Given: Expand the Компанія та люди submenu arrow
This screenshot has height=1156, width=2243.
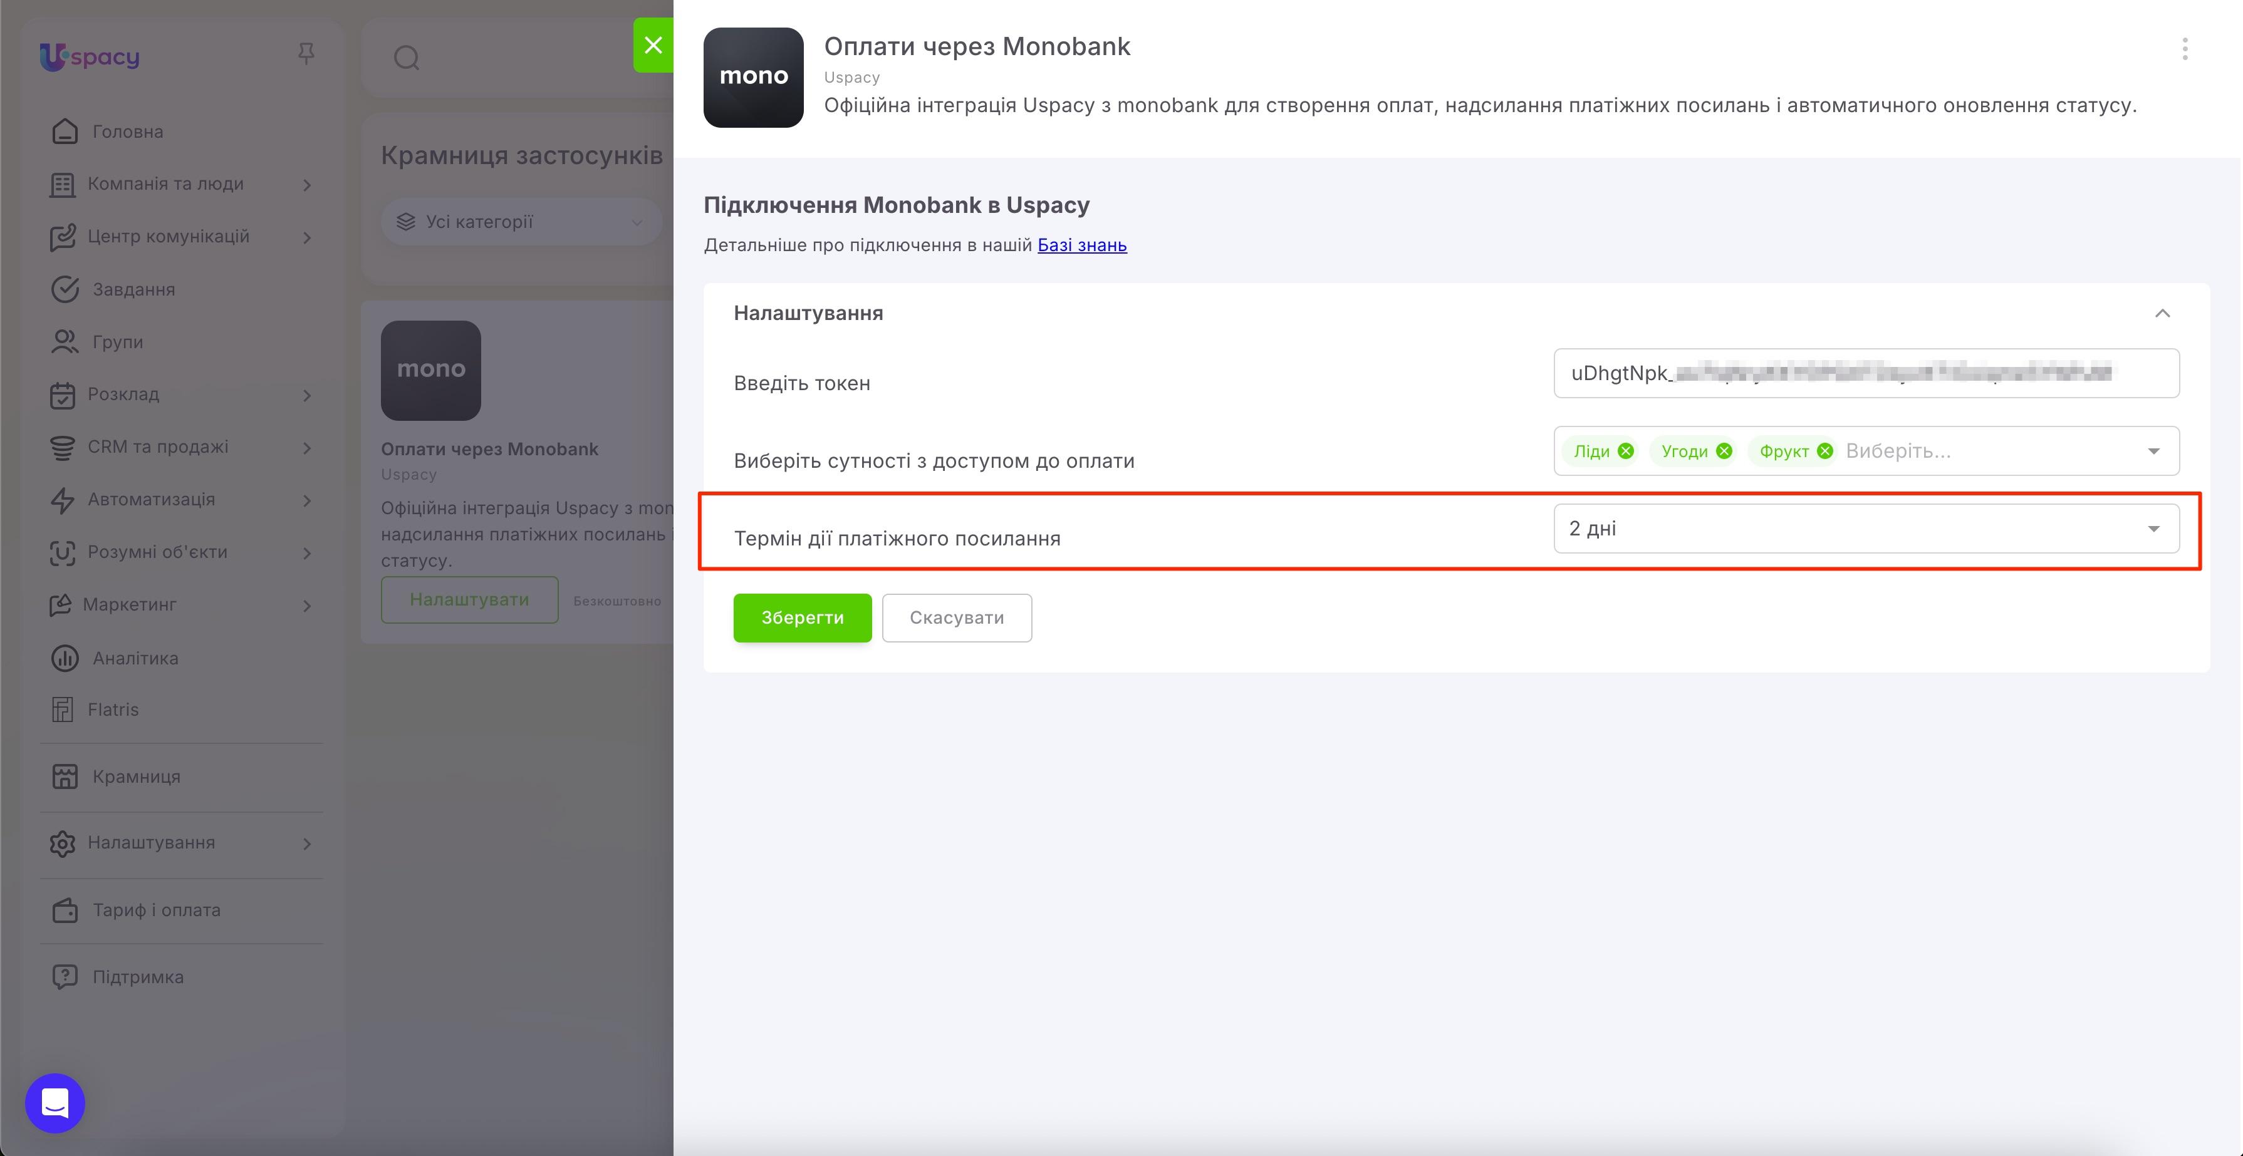Looking at the screenshot, I should click(306, 185).
